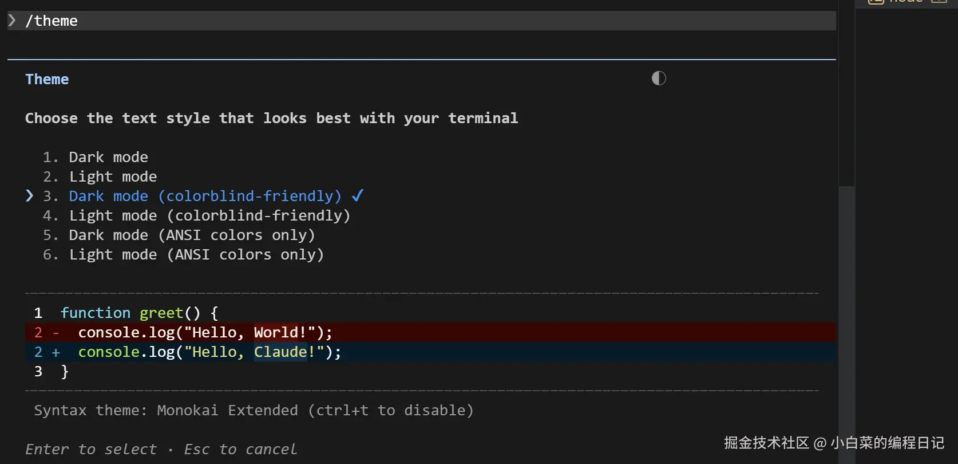
Task: Click the prompt chevron before /theme
Action: point(12,21)
